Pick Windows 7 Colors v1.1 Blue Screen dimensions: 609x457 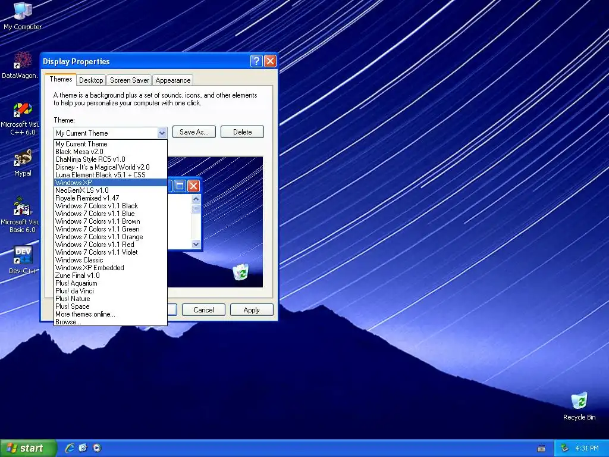coord(111,214)
